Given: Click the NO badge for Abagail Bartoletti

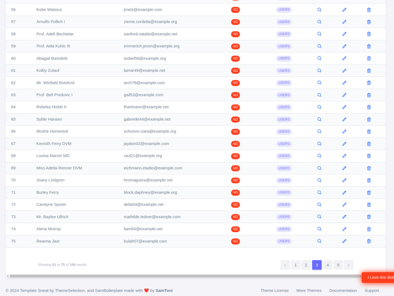Looking at the screenshot, I should click(235, 59).
